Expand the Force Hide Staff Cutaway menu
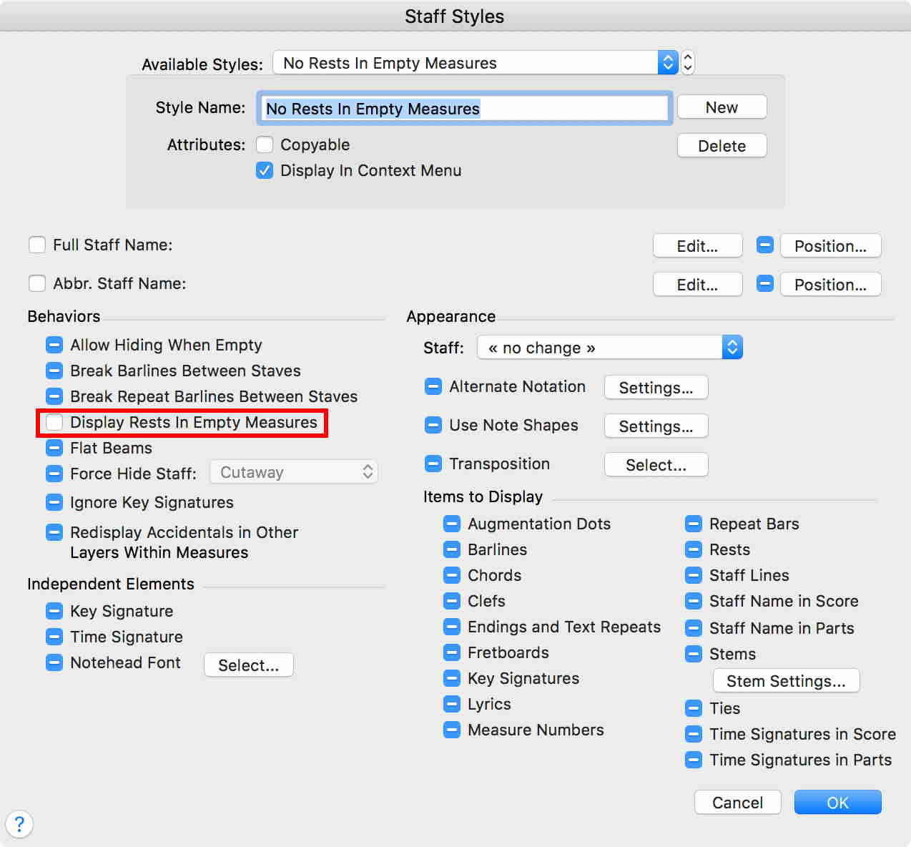Screen dimensions: 911x847 293,472
